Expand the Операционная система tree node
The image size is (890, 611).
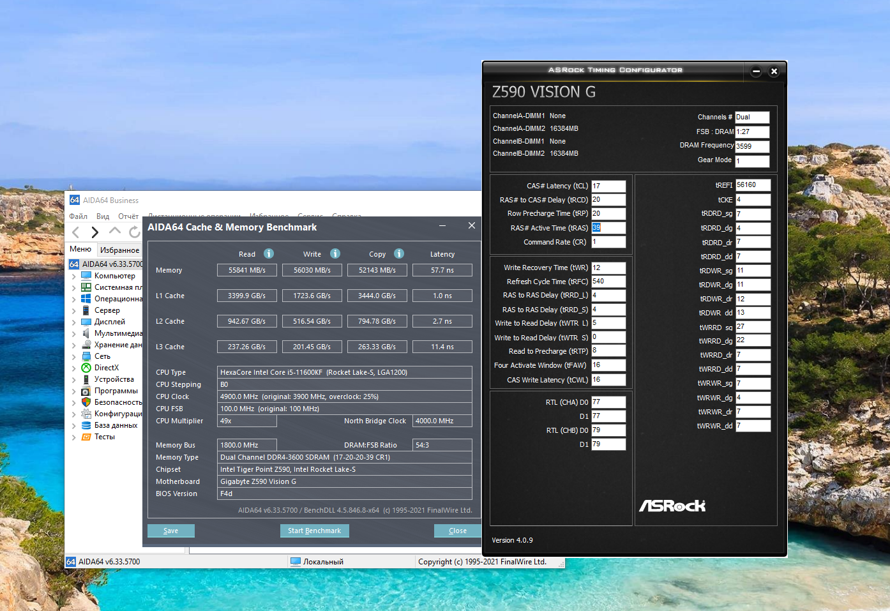(x=74, y=299)
